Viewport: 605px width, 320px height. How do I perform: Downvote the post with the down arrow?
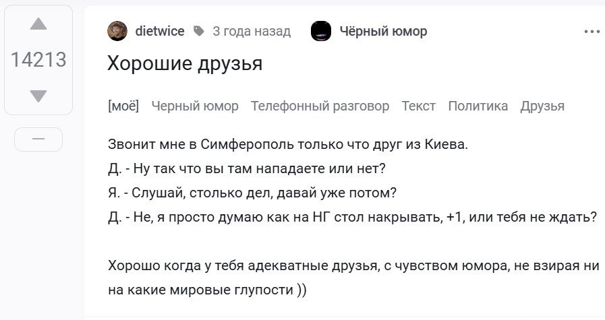point(38,96)
